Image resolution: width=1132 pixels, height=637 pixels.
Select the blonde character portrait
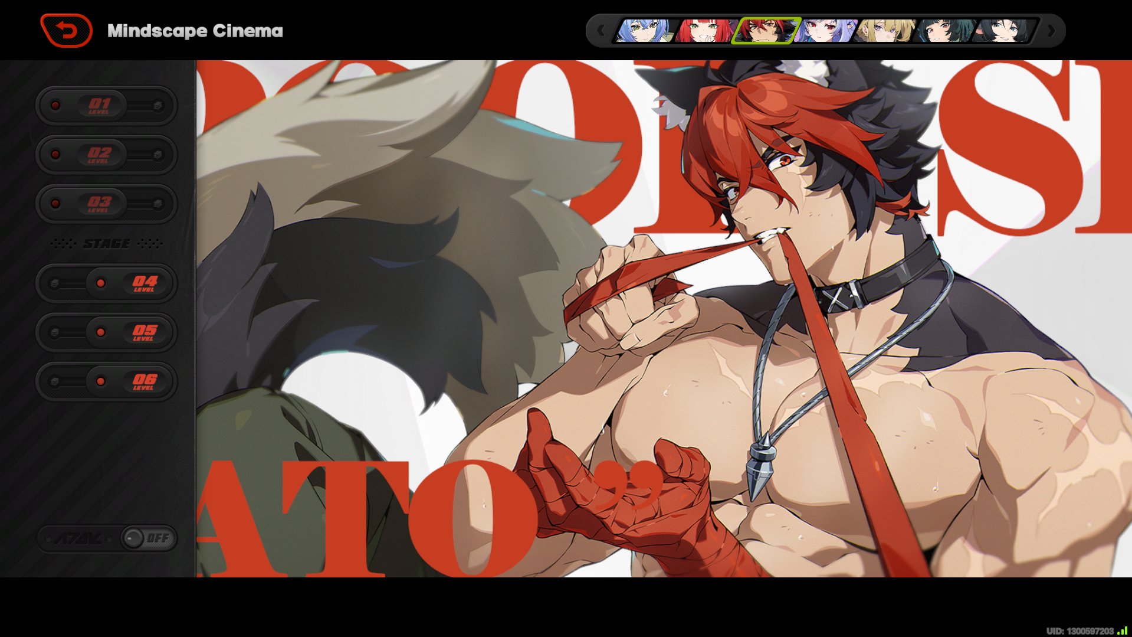click(x=886, y=31)
